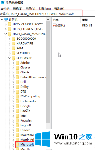95x150 pixels.
Task: Open the 查看(V) menu
Action: (30, 9)
